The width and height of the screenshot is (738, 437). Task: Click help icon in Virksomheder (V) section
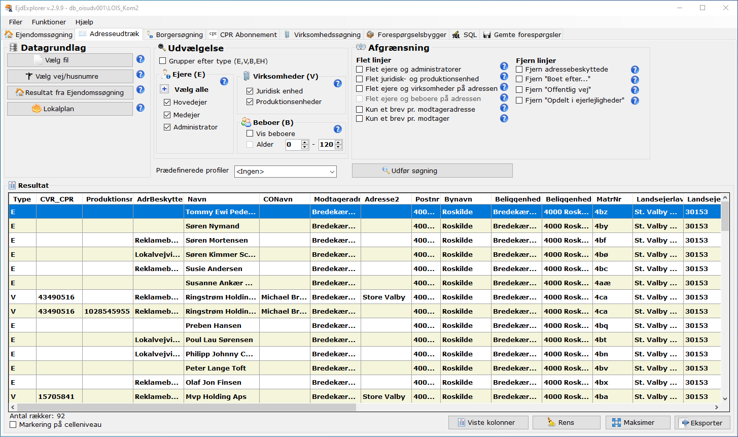point(338,83)
